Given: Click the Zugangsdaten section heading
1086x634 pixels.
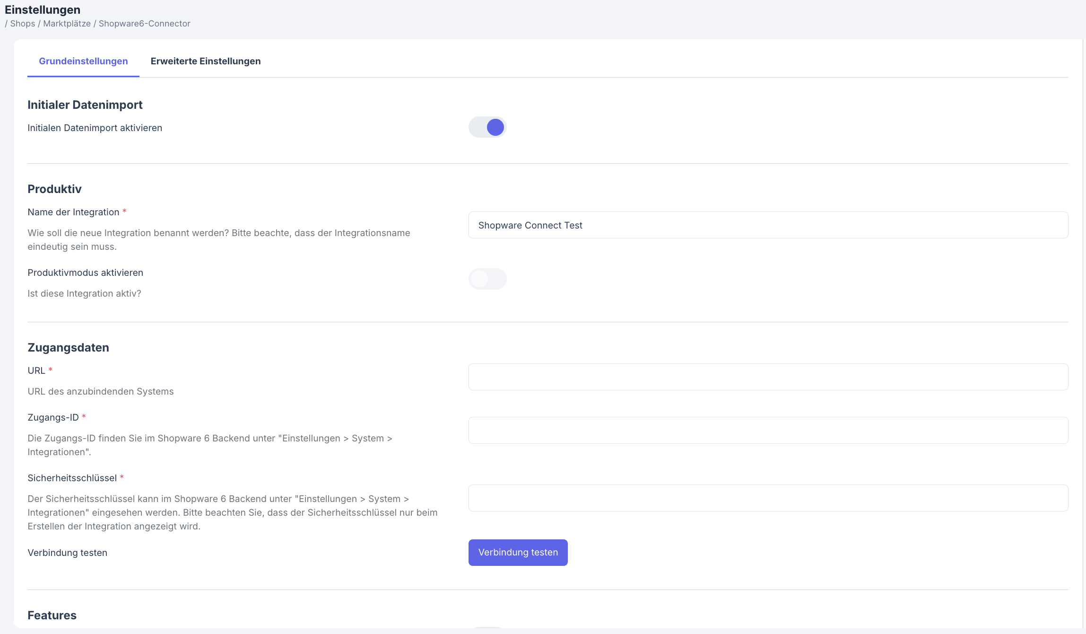Looking at the screenshot, I should (x=68, y=347).
